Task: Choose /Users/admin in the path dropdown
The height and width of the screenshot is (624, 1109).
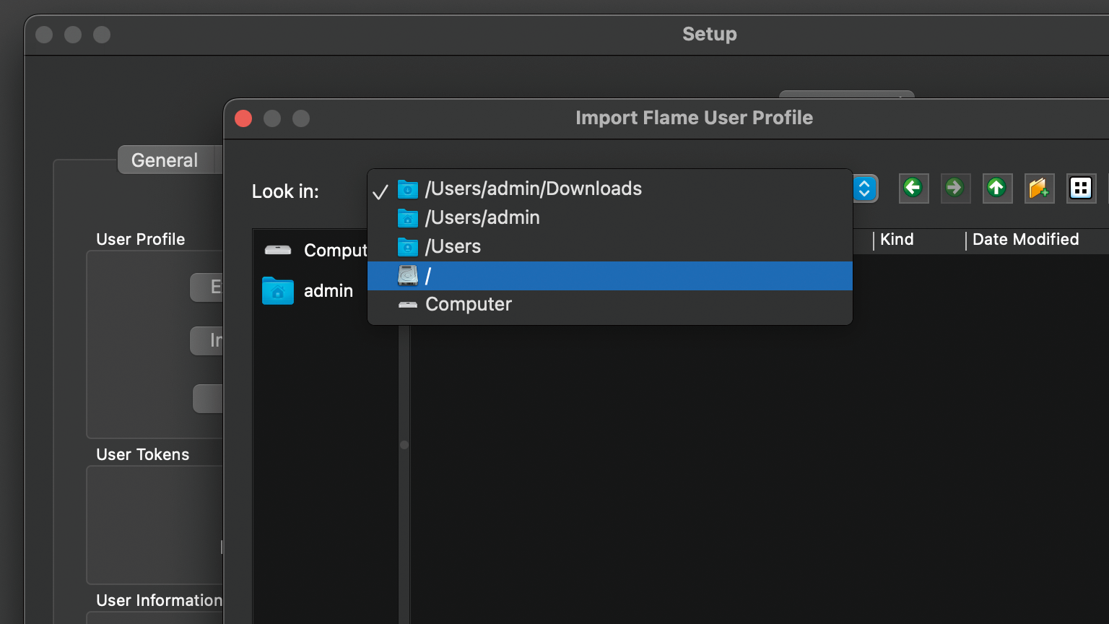Action: coord(482,218)
